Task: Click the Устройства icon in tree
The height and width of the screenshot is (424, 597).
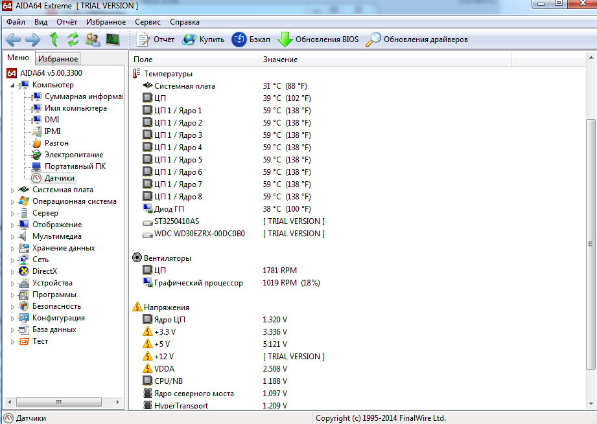Action: (x=24, y=283)
